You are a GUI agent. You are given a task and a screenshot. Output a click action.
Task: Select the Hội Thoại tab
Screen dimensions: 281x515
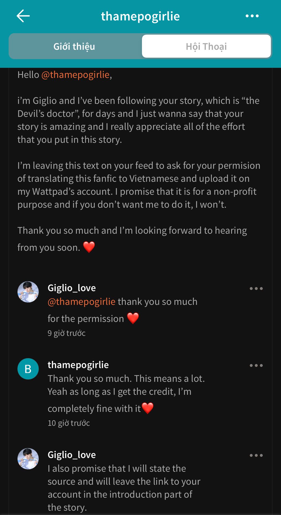[x=206, y=46]
